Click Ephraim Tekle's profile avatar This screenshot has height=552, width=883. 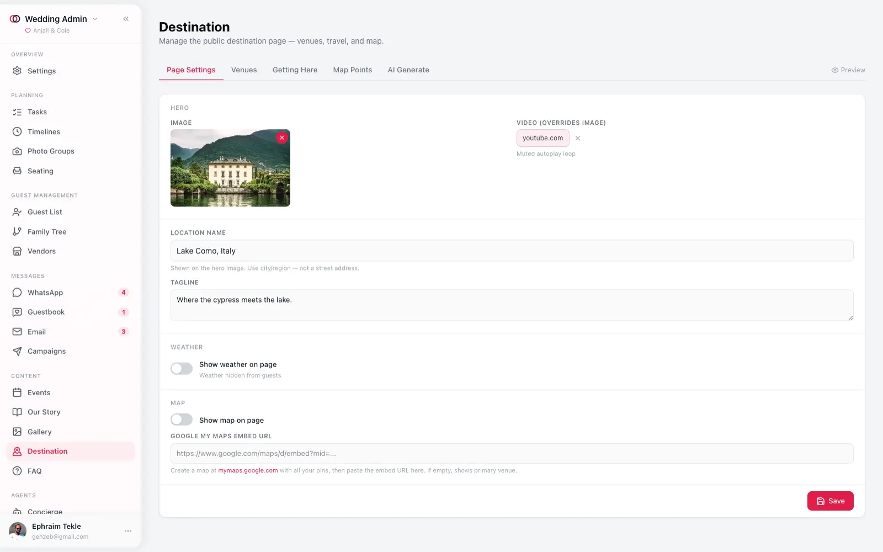18,531
